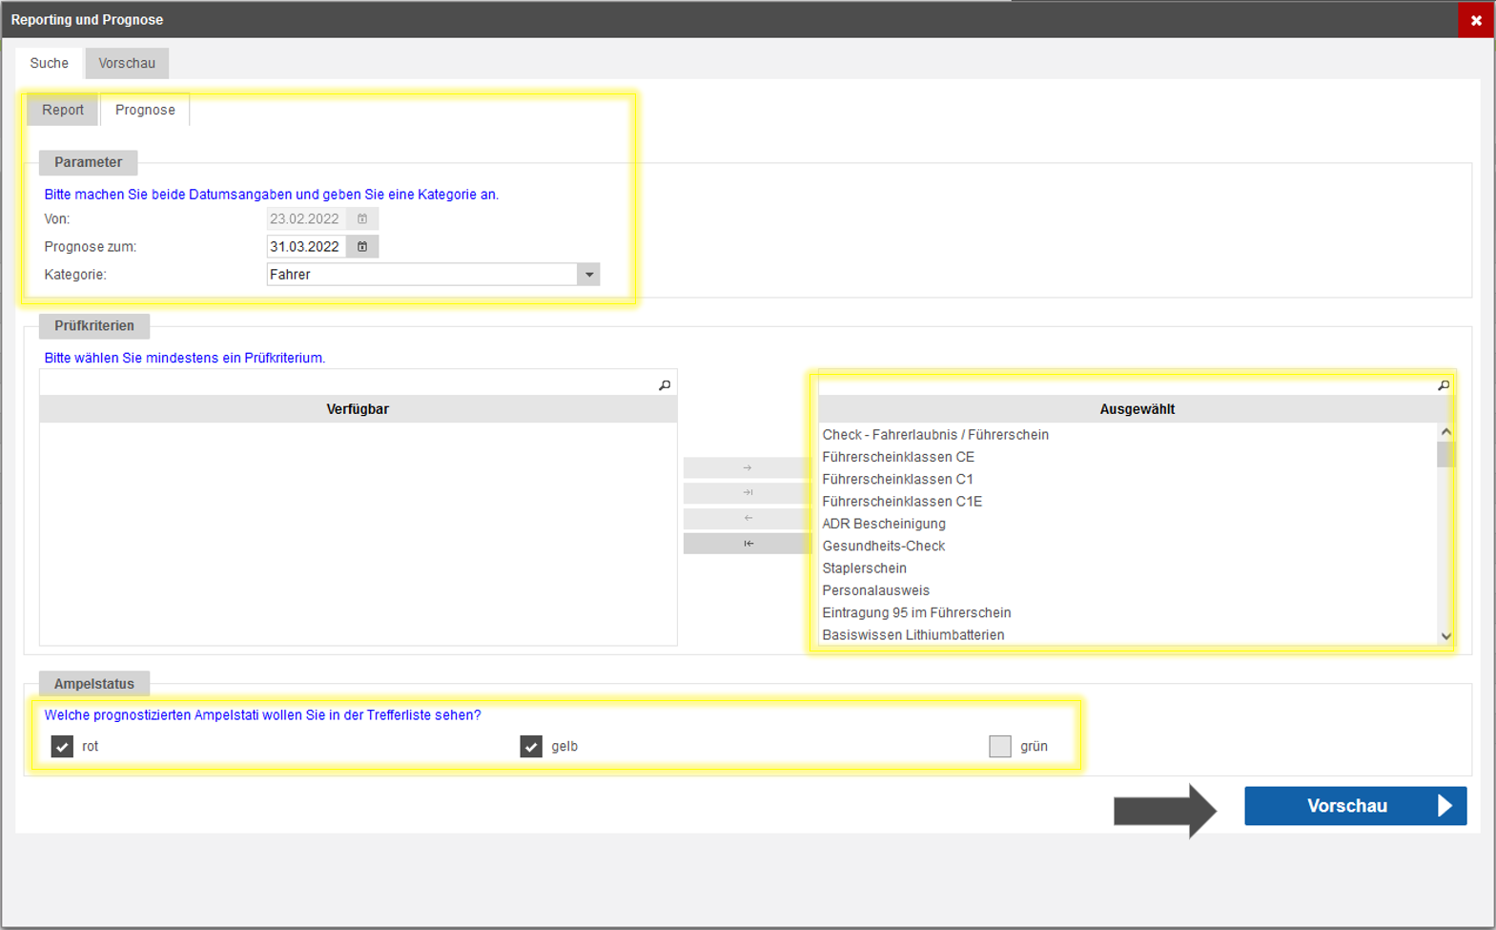Click the Verfügbar search input field
Viewport: 1496px width, 930px height.
pos(347,385)
